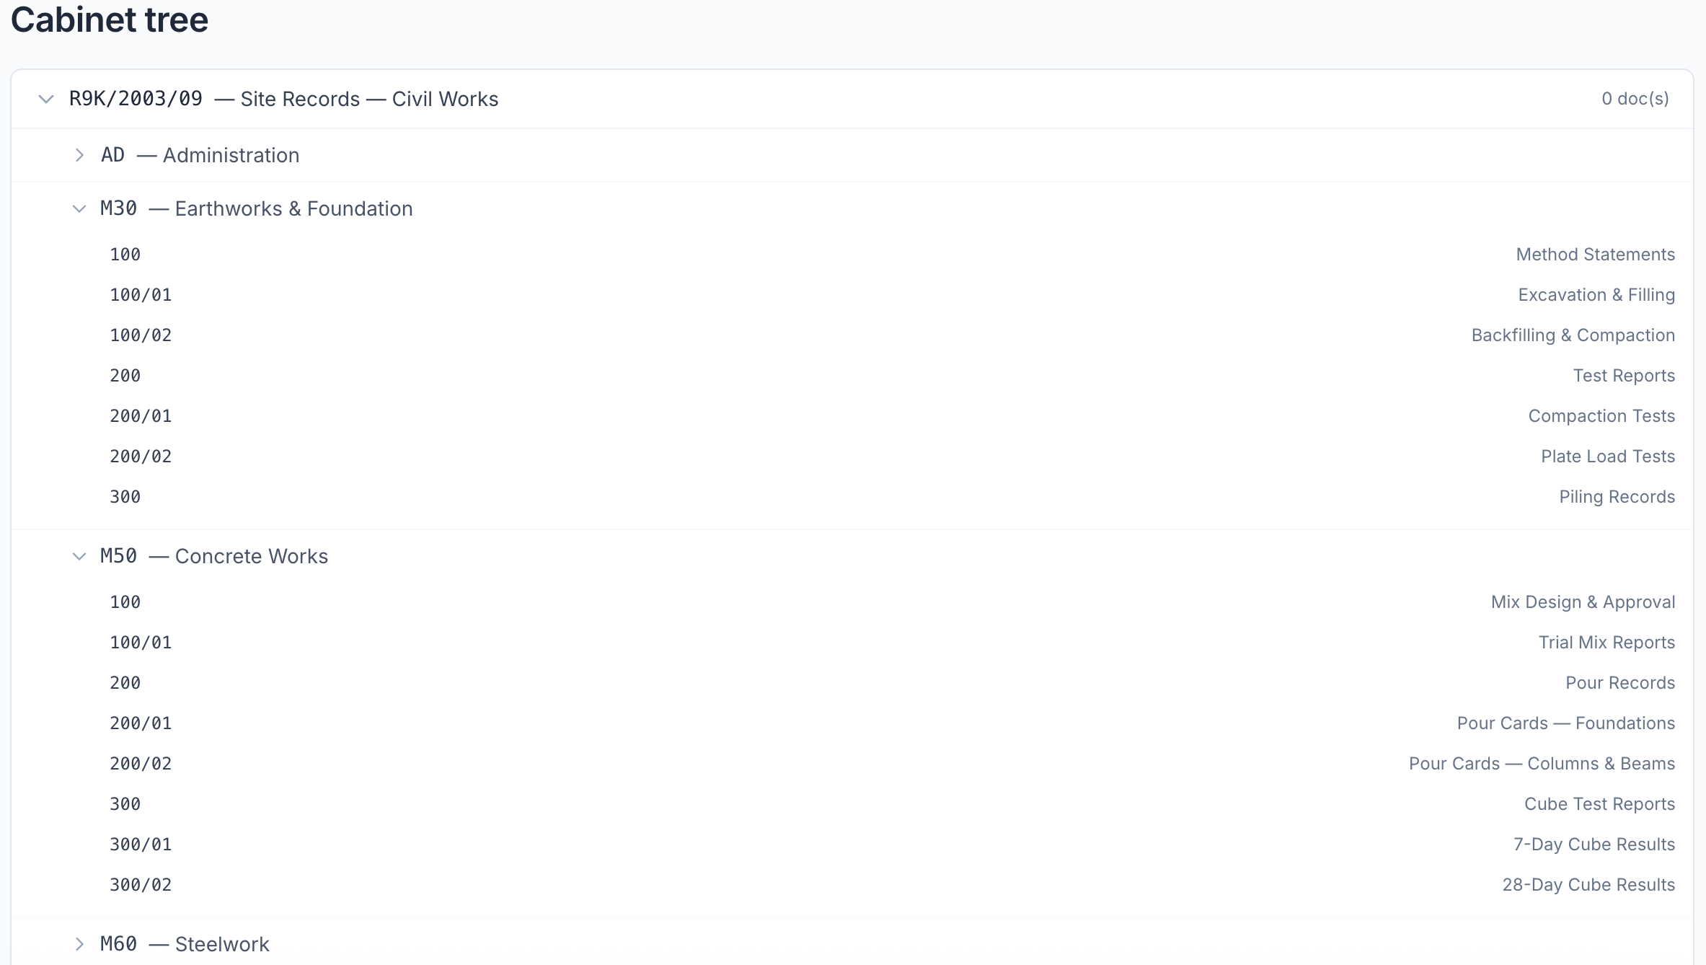Open Piling Records row
The width and height of the screenshot is (1706, 965).
(892, 497)
